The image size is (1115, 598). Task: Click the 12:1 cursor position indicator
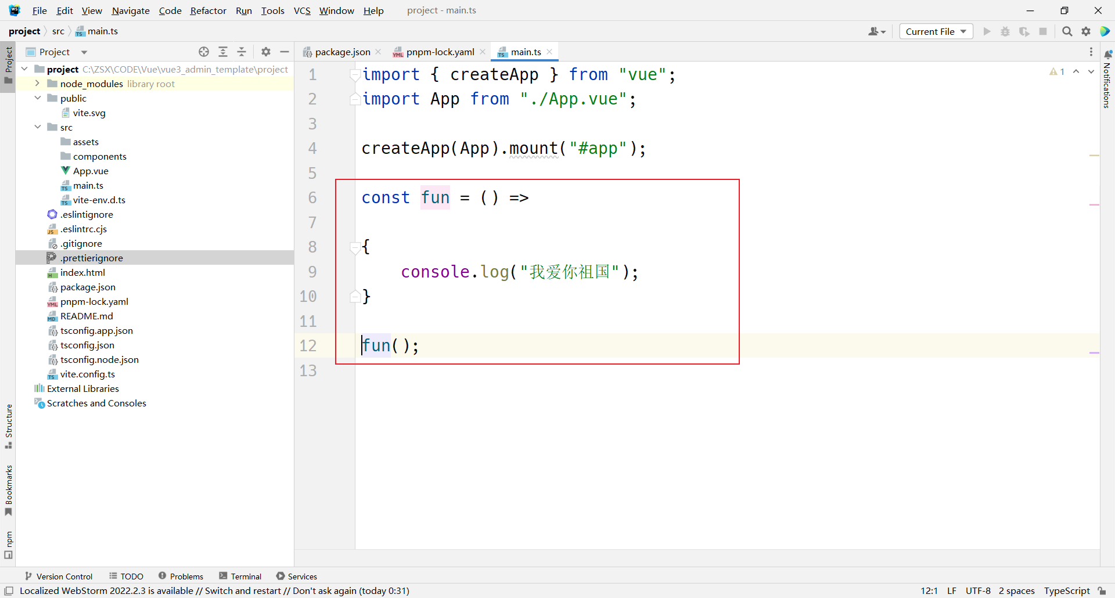[929, 590]
